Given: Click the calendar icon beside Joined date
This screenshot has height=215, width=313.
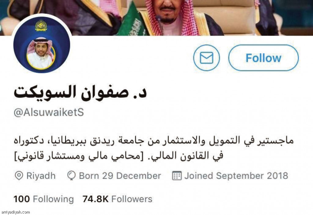Looking at the screenshot, I should coord(177,176).
